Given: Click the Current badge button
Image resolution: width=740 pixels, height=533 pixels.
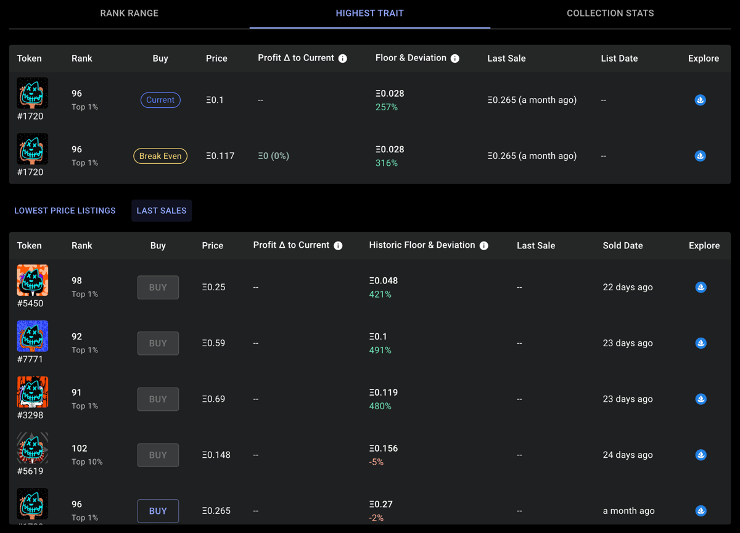Looking at the screenshot, I should click(160, 100).
